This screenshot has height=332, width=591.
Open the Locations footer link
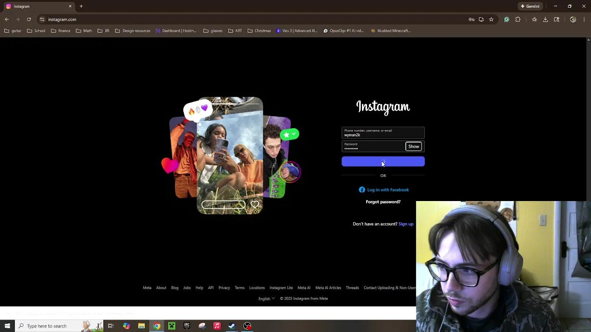click(257, 288)
